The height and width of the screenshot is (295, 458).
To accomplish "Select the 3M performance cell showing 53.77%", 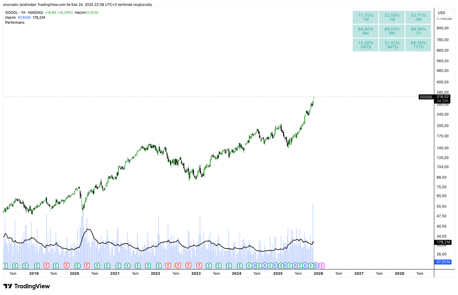I will (418, 18).
